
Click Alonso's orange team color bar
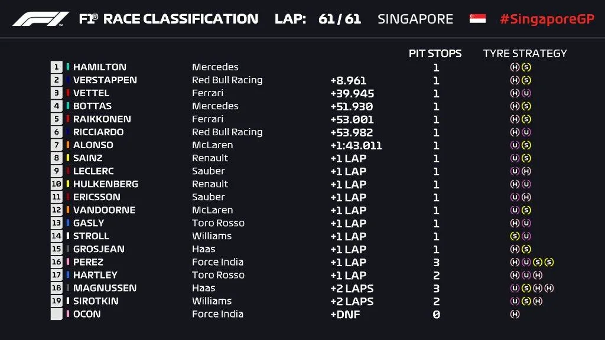point(69,145)
